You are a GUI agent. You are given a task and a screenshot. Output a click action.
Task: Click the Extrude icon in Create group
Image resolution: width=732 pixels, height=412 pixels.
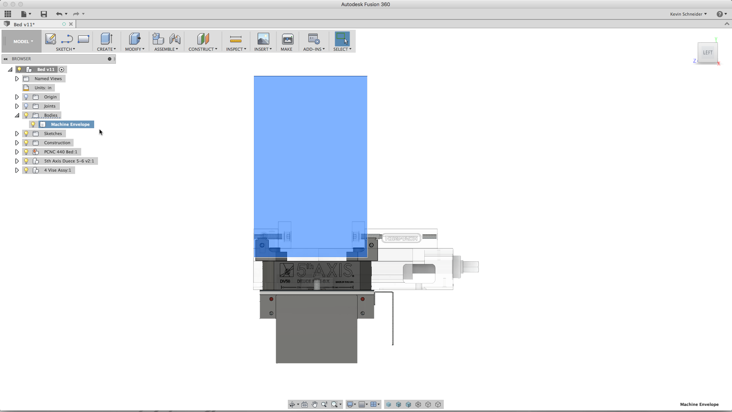pyautogui.click(x=106, y=39)
